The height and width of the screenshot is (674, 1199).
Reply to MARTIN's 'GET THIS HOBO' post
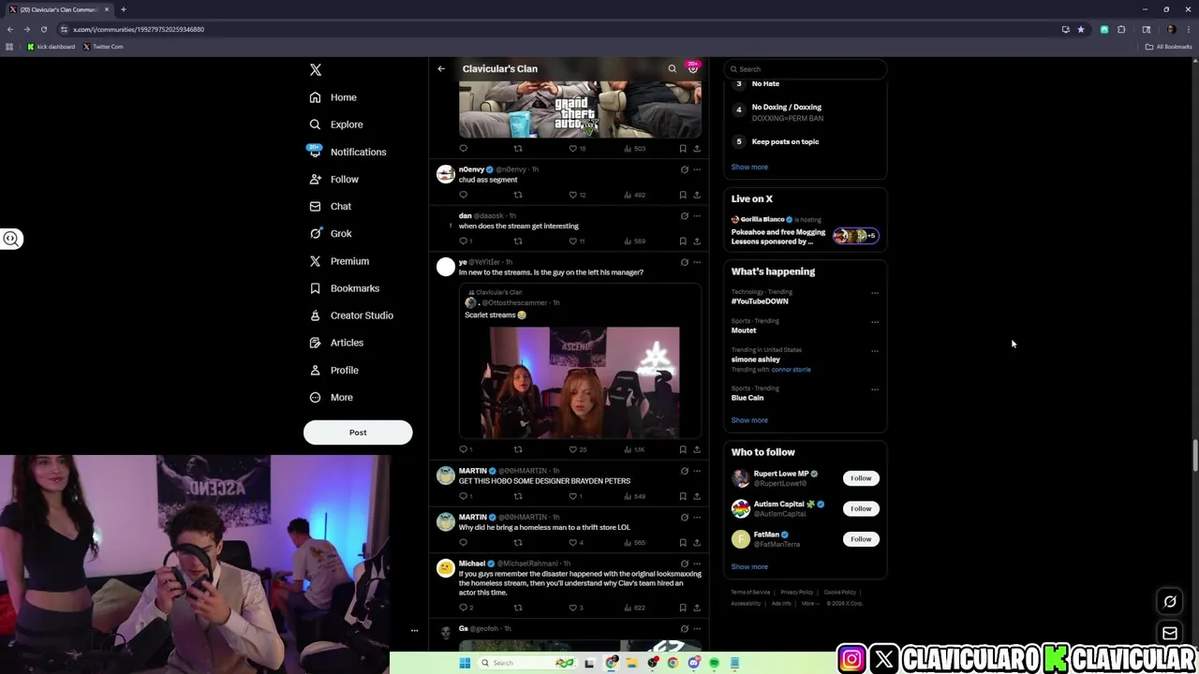pos(463,496)
